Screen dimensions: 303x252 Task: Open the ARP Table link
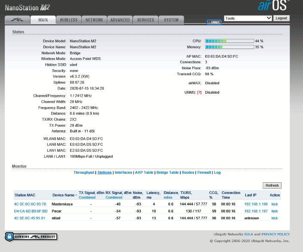144,172
